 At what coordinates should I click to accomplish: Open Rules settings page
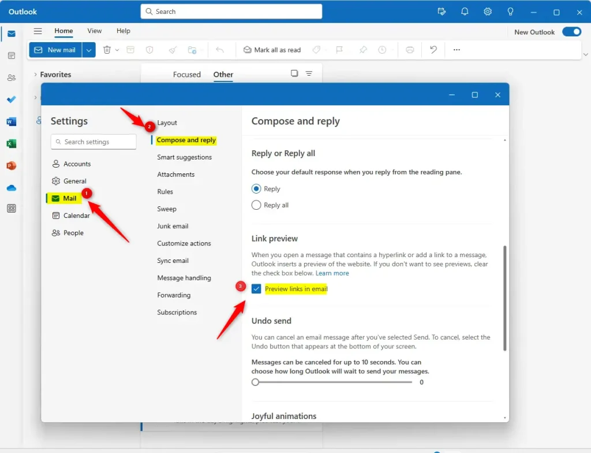coord(165,192)
